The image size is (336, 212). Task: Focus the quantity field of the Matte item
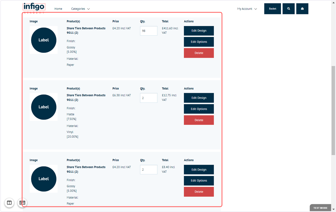coord(149,98)
